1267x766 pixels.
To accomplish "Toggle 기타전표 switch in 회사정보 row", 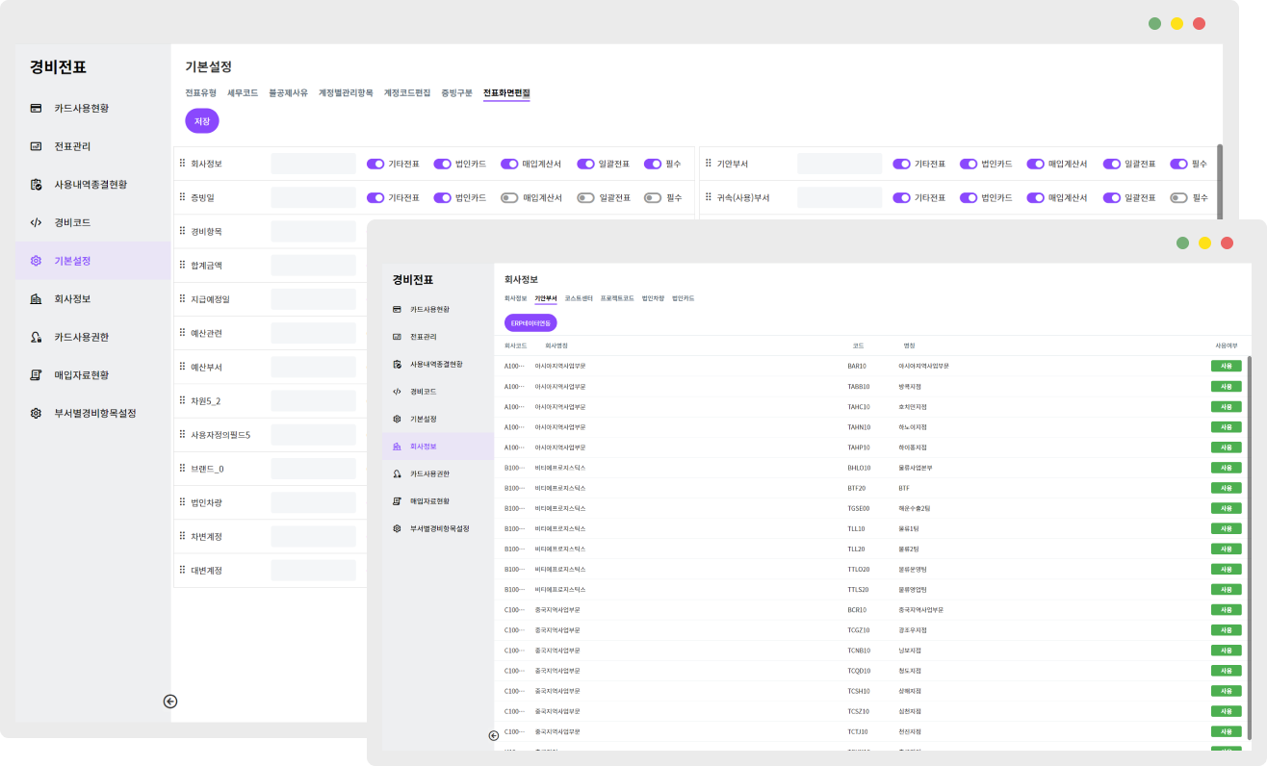I will coord(375,164).
